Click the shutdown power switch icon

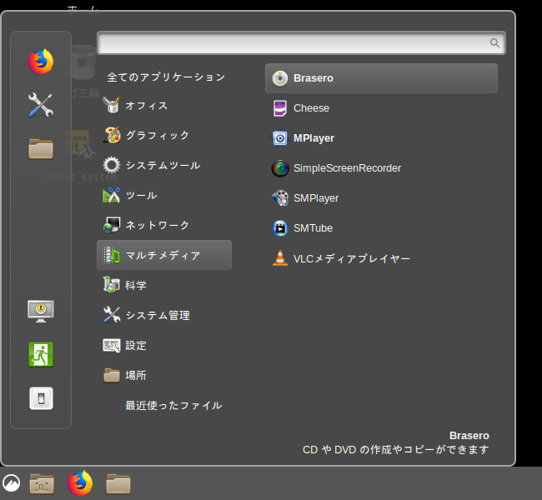[x=41, y=398]
